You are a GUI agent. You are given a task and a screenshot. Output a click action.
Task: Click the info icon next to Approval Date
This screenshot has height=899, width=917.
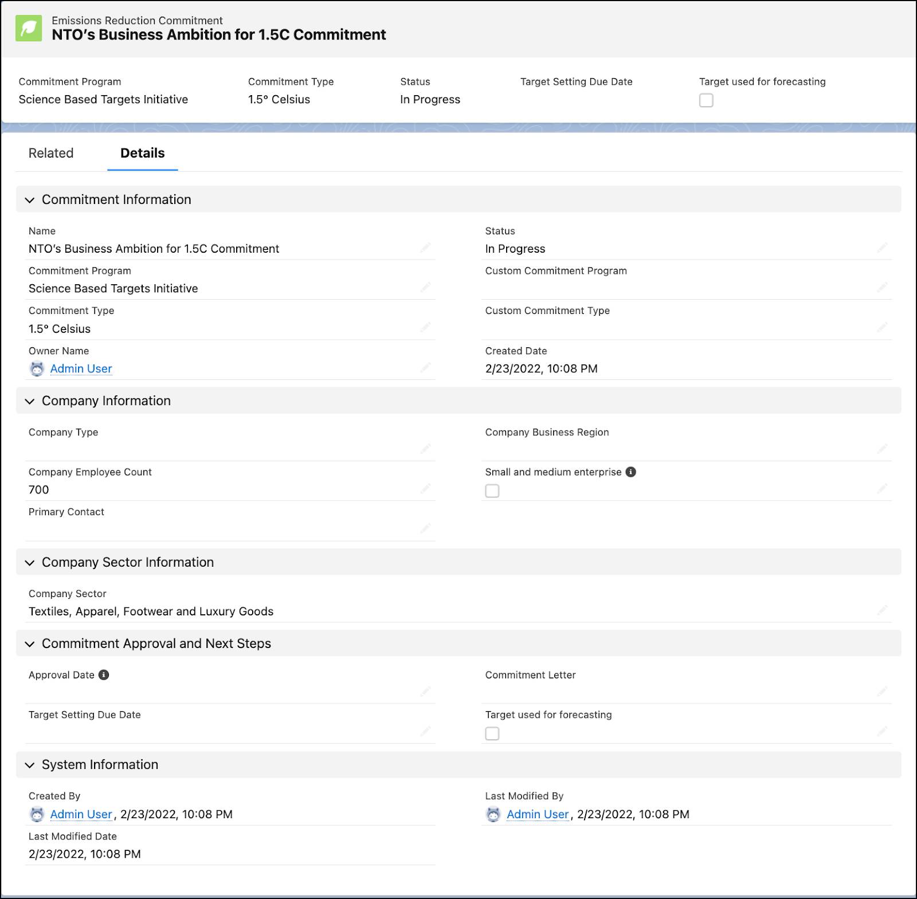click(104, 675)
